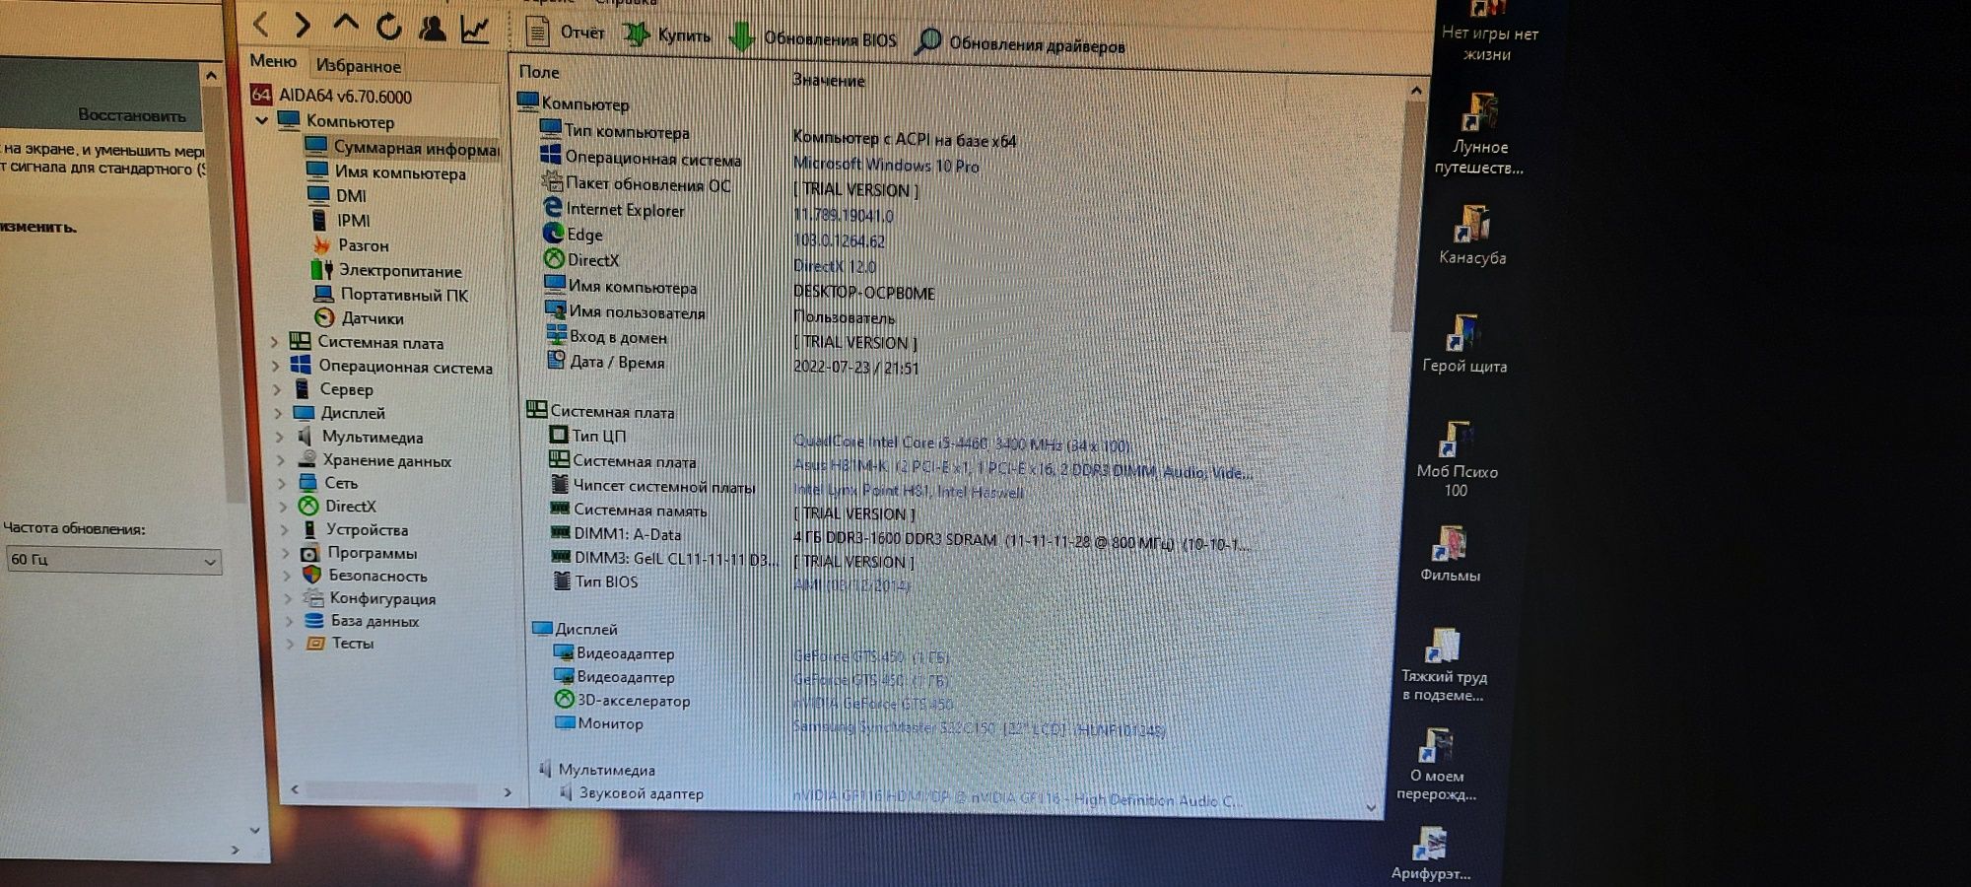
Task: Click the Back navigation arrow in AIDA64
Action: pos(261,24)
